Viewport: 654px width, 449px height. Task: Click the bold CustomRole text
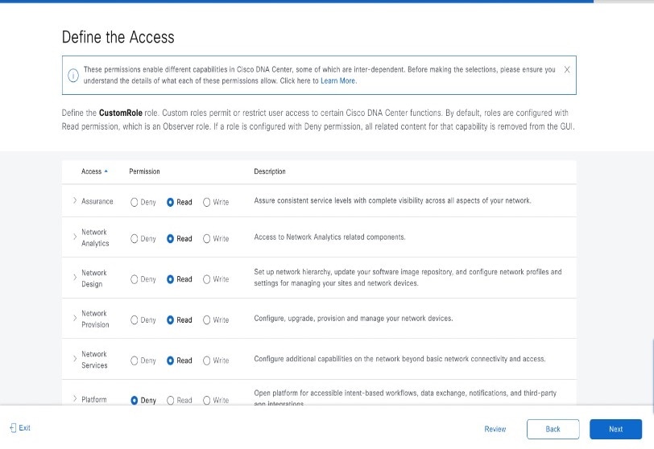tap(121, 113)
